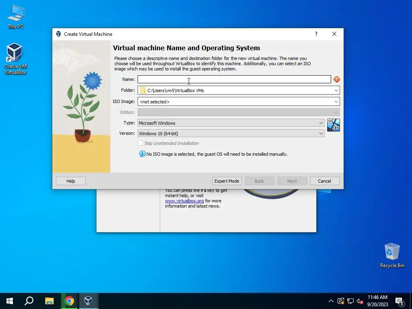Click the network icon in system tray
This screenshot has width=412, height=309.
point(350,301)
